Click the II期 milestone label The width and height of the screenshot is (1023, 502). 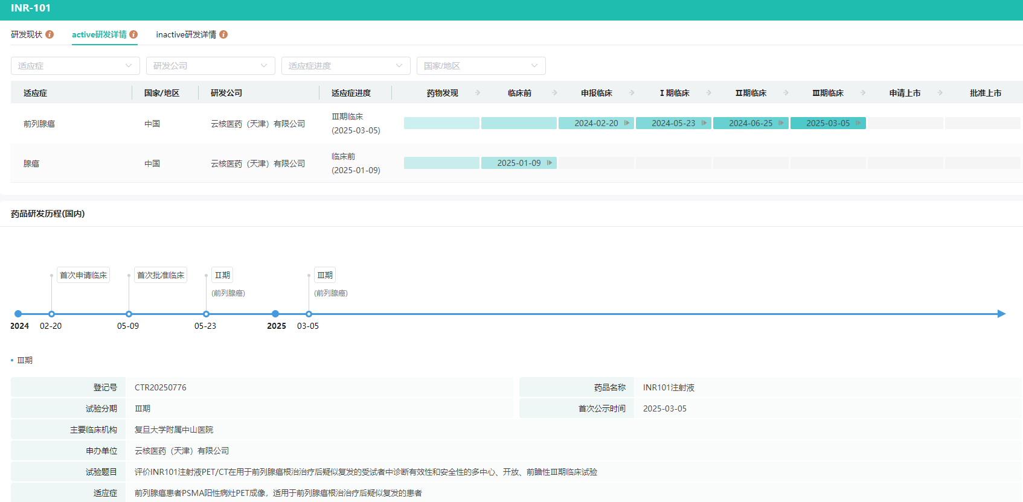[x=222, y=275]
